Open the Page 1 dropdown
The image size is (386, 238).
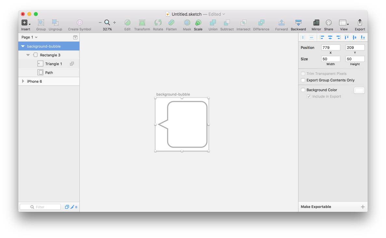pyautogui.click(x=29, y=37)
